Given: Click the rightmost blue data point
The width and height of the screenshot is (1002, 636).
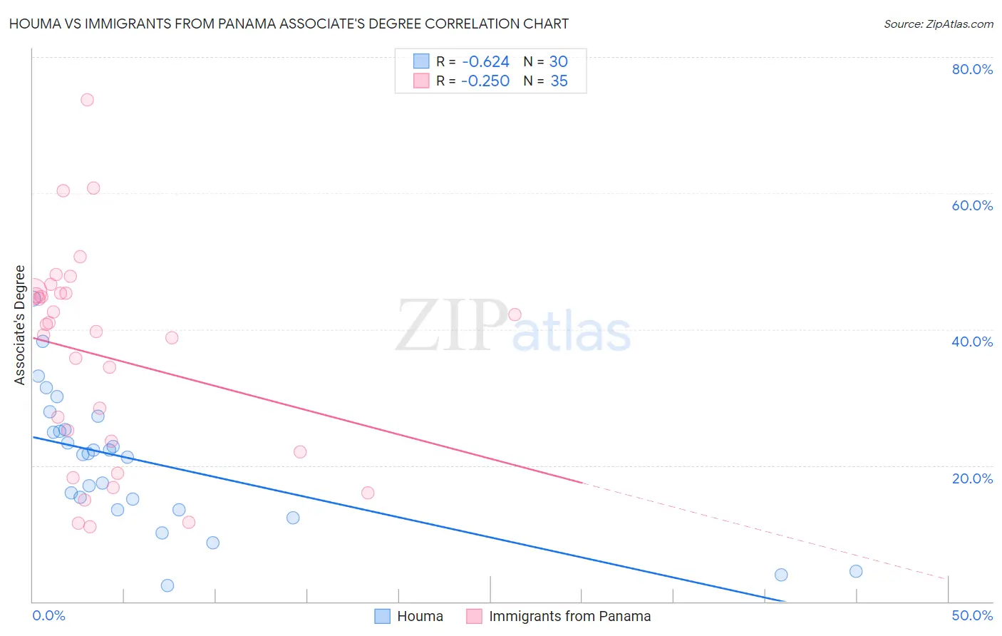Looking at the screenshot, I should (x=856, y=571).
